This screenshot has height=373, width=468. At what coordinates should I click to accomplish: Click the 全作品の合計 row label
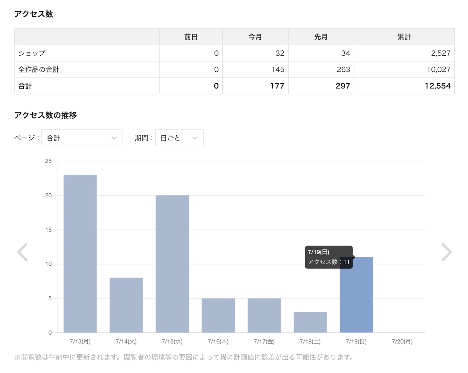pyautogui.click(x=39, y=70)
